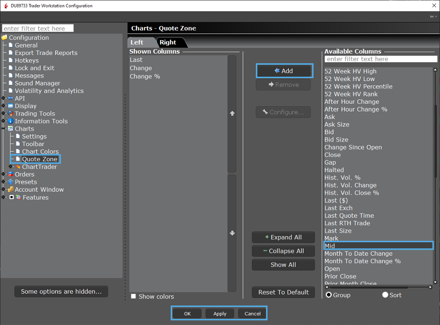Click the Collapse All button
This screenshot has width=440, height=325.
pos(283,251)
